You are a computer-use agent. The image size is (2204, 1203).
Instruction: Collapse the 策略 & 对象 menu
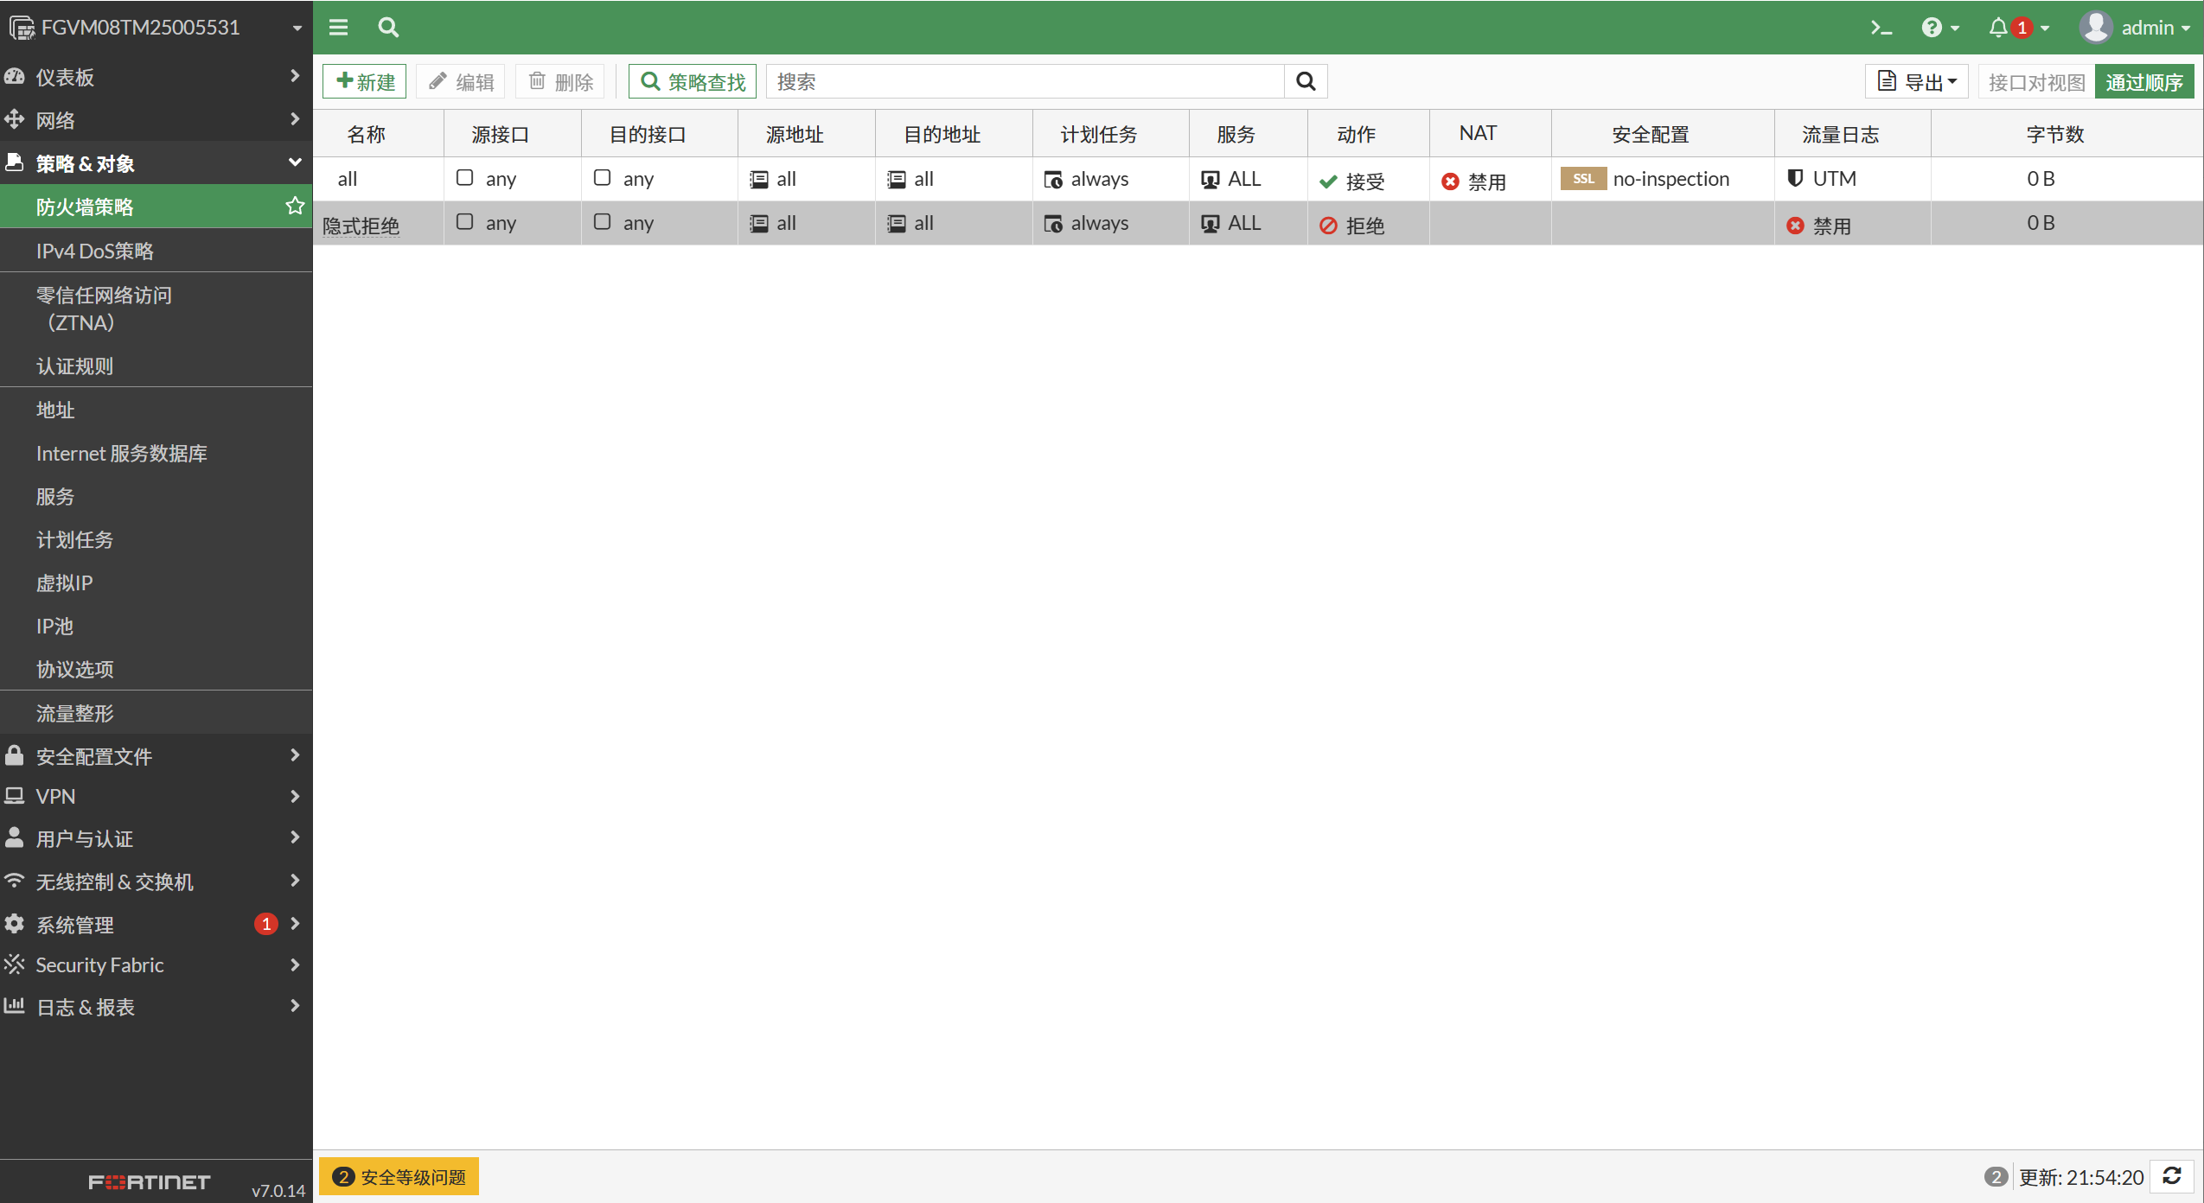[x=156, y=162]
